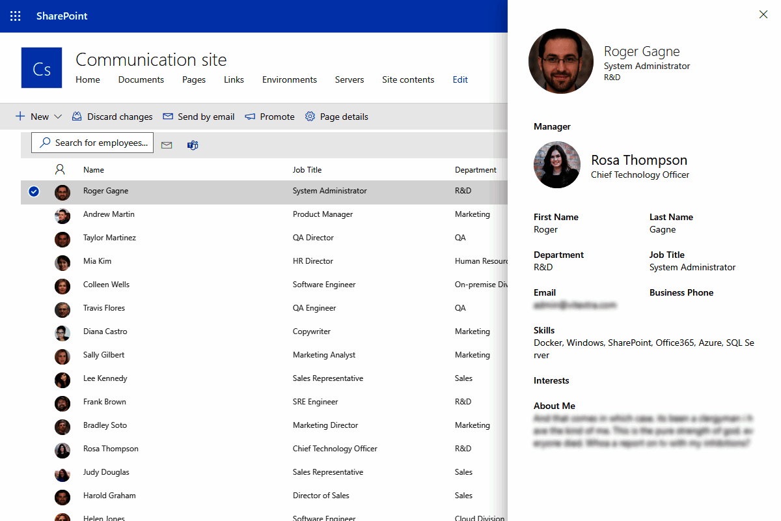781x521 pixels.
Task: Select Rosa Thompson's row checkbox
Action: tap(34, 449)
